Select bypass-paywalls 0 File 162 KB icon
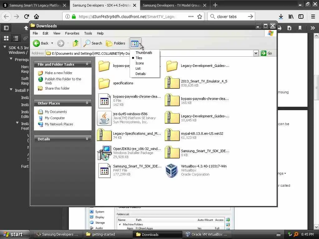This screenshot has height=239, width=319. tap(104, 101)
